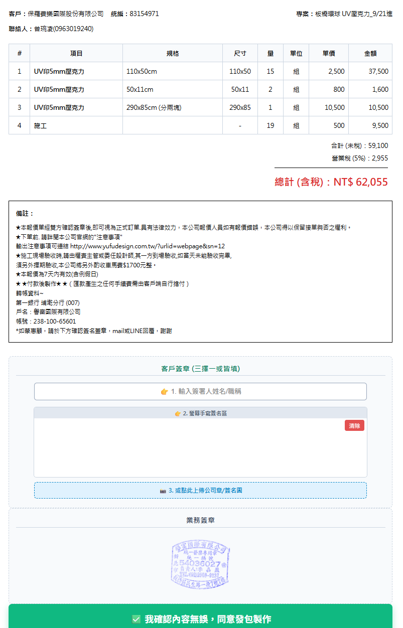
Task: Click the 合計 (未稅) : 59,100 subtotal
Action: point(359,145)
